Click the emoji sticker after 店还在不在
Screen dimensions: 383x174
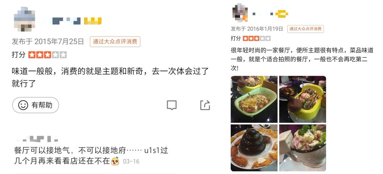[x=115, y=161]
